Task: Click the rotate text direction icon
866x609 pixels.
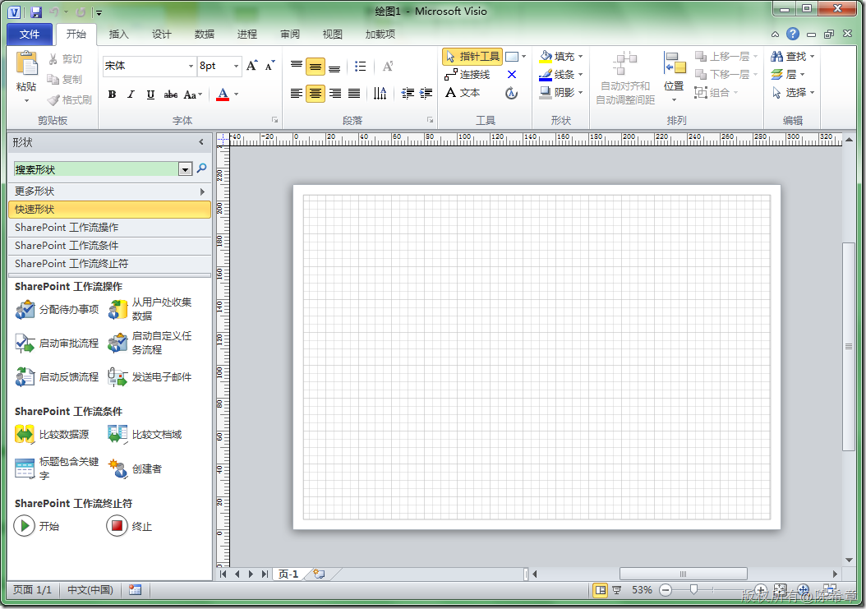Action: click(380, 94)
